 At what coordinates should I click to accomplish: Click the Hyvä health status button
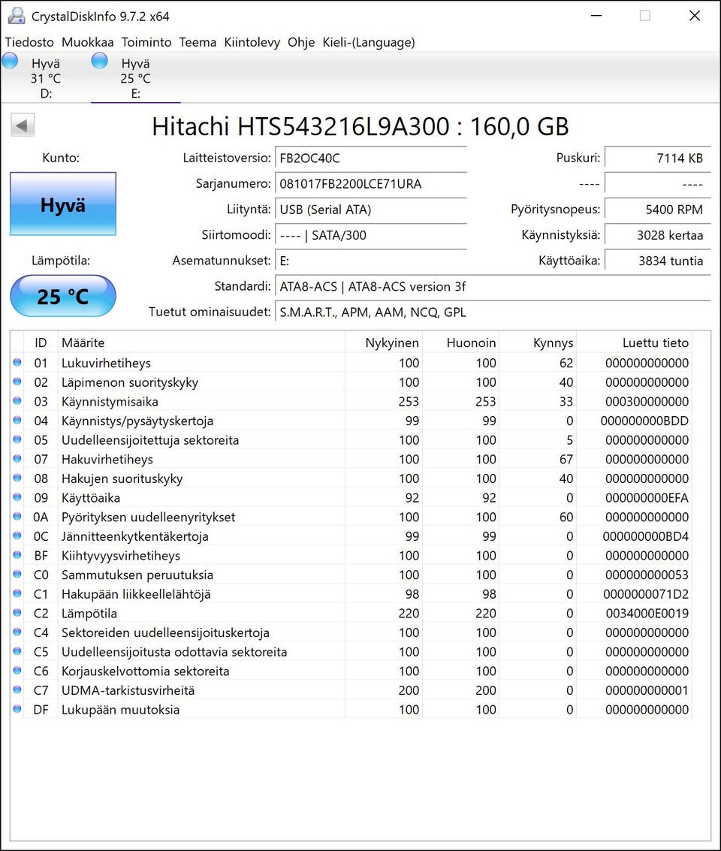tap(63, 204)
